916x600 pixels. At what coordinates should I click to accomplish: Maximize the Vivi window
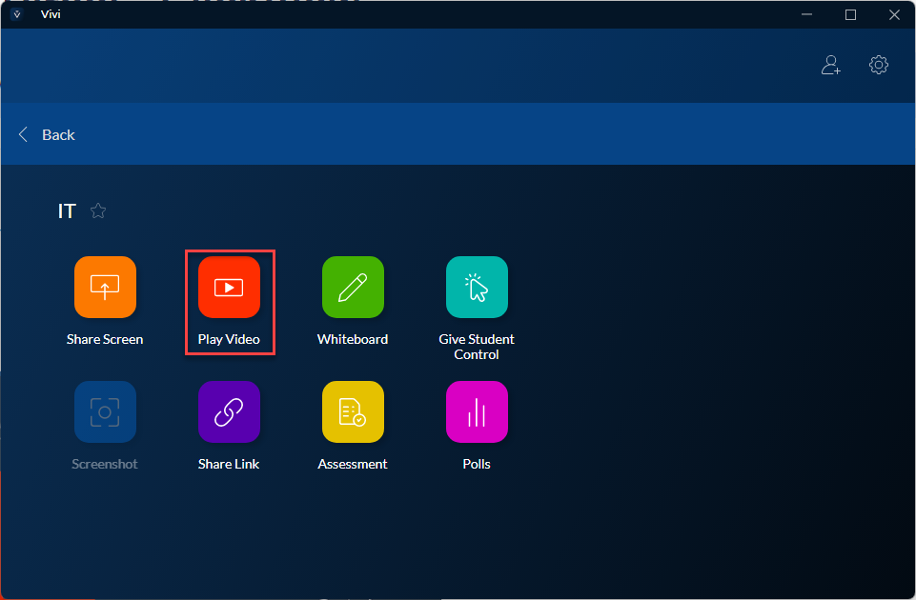click(850, 14)
